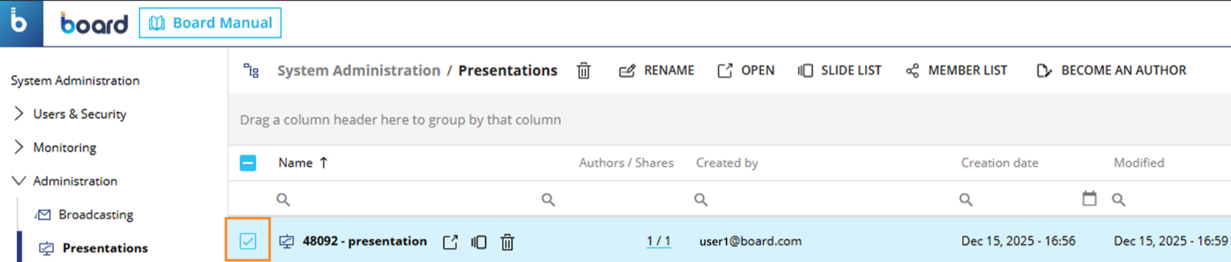
Task: Click the tree structure icon beside breadcrumb
Action: [x=251, y=70]
